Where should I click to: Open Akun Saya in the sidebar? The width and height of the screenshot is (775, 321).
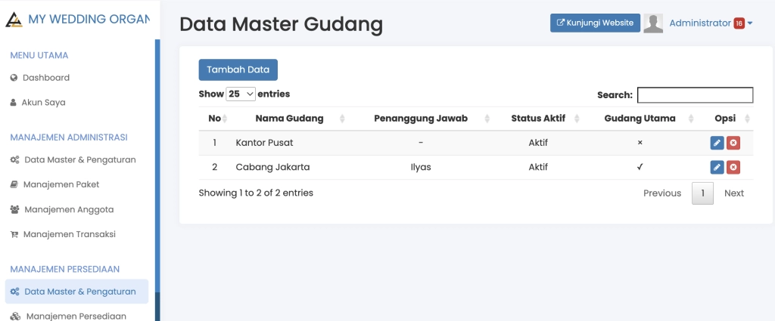(x=43, y=103)
